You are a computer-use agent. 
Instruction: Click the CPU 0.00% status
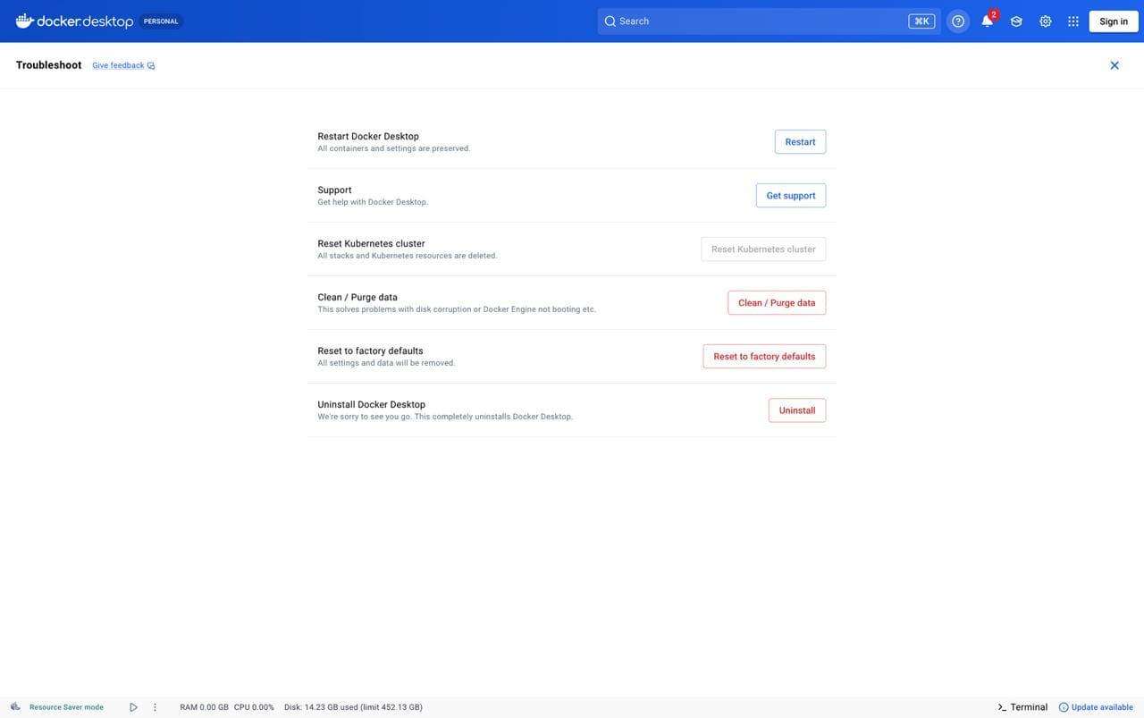pyautogui.click(x=254, y=707)
